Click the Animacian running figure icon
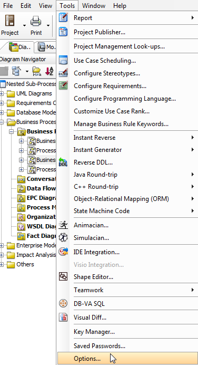This screenshot has height=365, width=198. click(63, 225)
